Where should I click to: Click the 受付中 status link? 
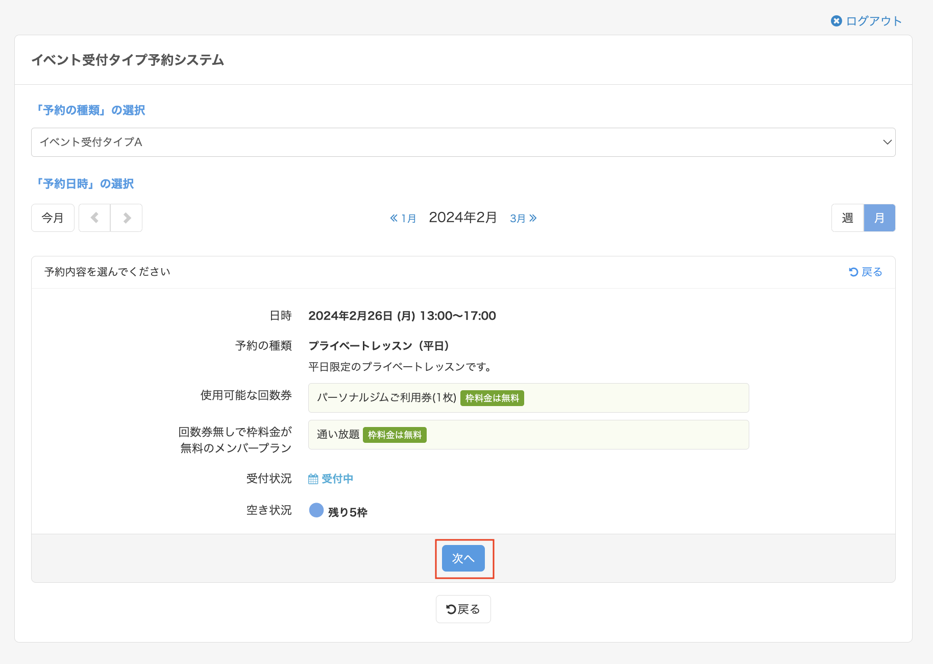pos(337,479)
